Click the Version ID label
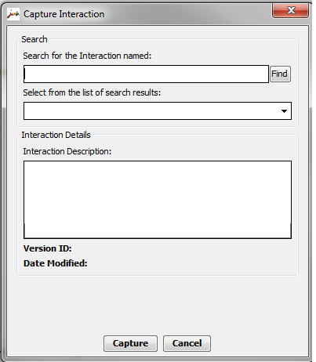 click(48, 248)
